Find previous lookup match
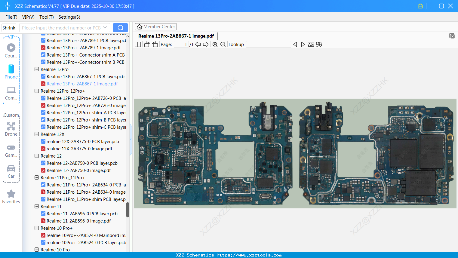 [295, 45]
